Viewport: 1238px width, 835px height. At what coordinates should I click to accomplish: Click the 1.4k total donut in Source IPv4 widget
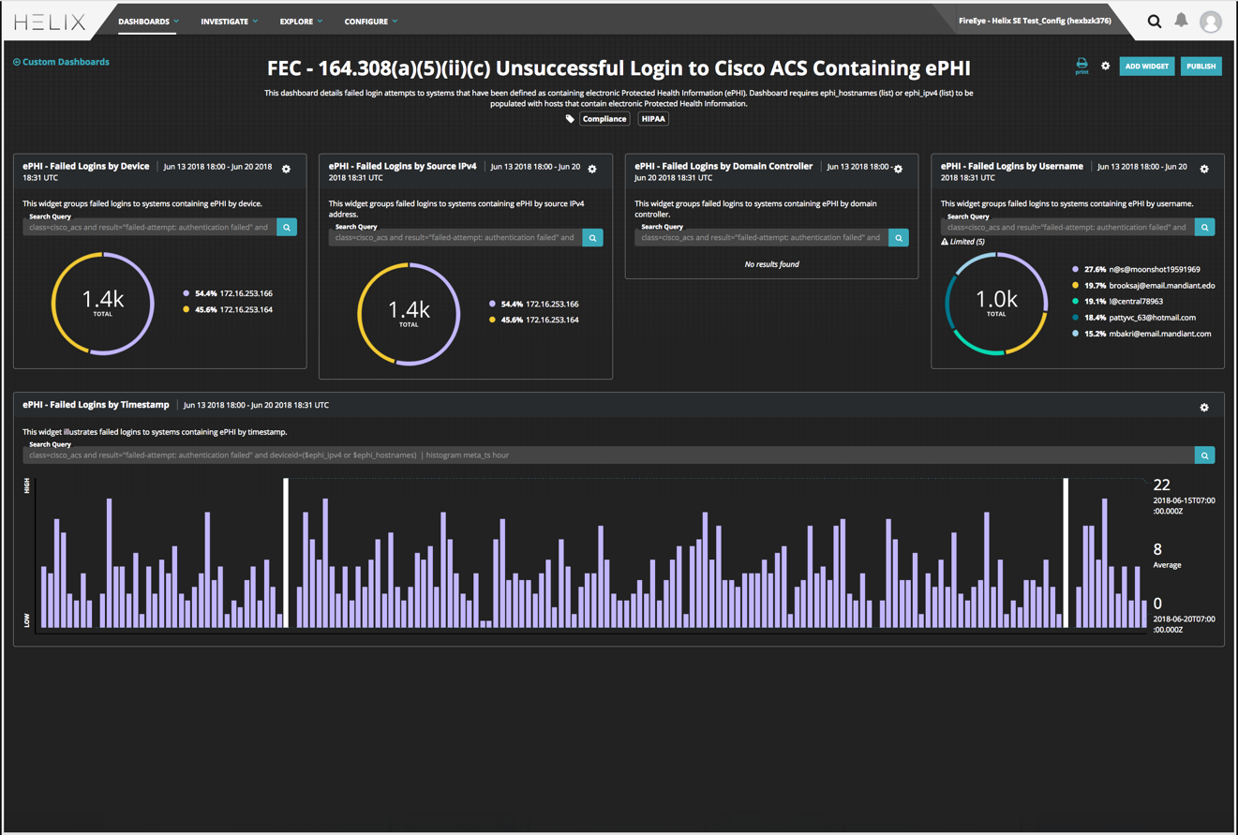(x=409, y=314)
